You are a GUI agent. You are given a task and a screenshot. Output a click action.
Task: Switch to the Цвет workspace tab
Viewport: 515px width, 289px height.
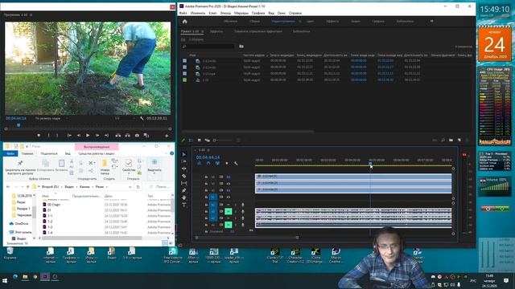[310, 22]
